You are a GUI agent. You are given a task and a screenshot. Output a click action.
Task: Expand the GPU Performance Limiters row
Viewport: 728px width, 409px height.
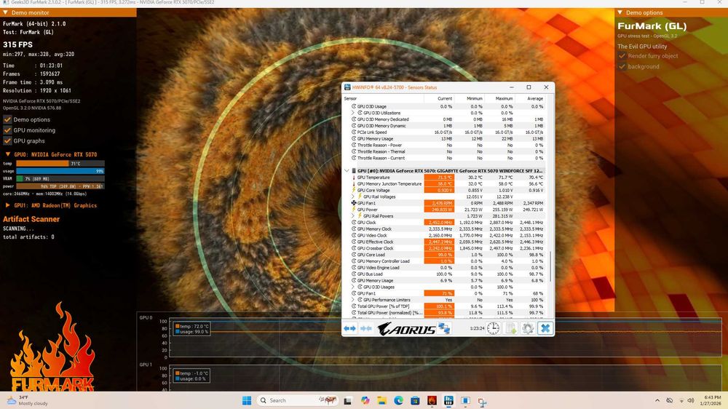[x=353, y=300]
